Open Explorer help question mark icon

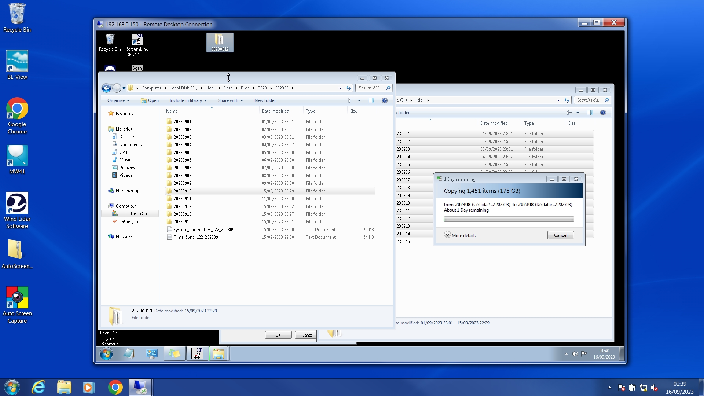click(384, 100)
